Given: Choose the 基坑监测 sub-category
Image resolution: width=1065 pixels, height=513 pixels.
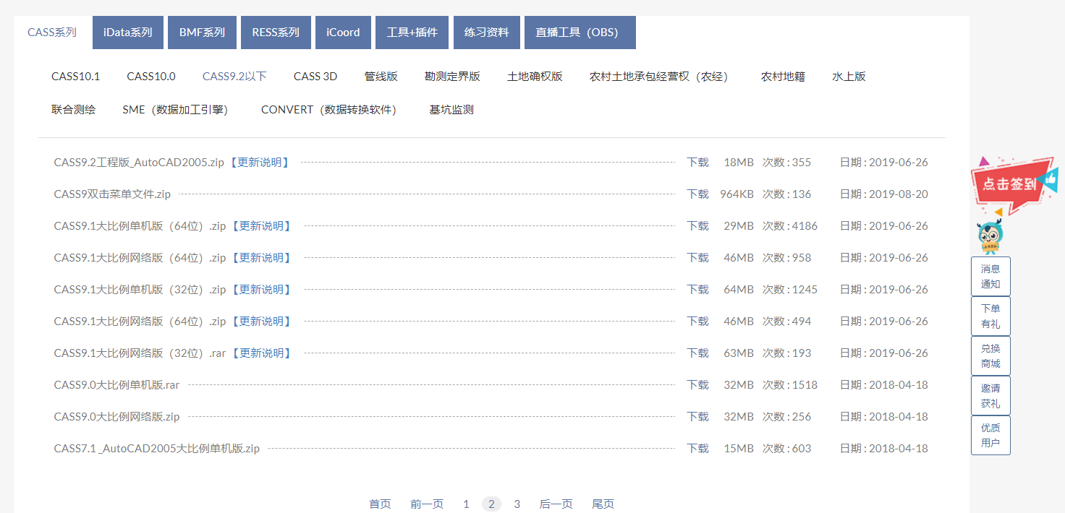Looking at the screenshot, I should click(x=451, y=110).
